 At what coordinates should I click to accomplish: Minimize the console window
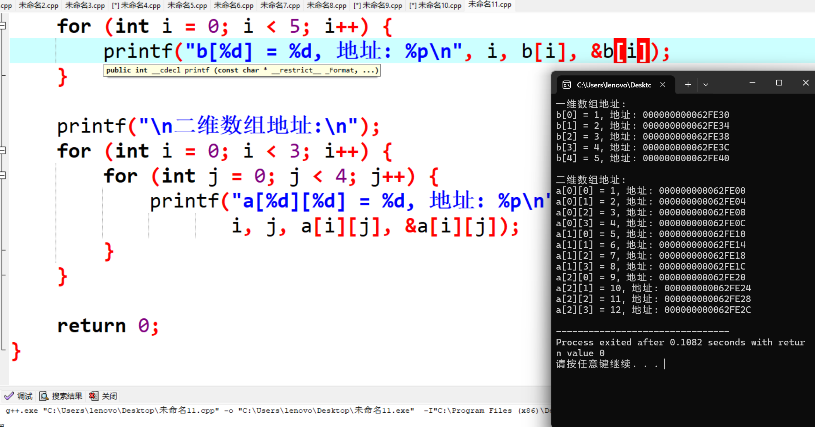point(752,83)
